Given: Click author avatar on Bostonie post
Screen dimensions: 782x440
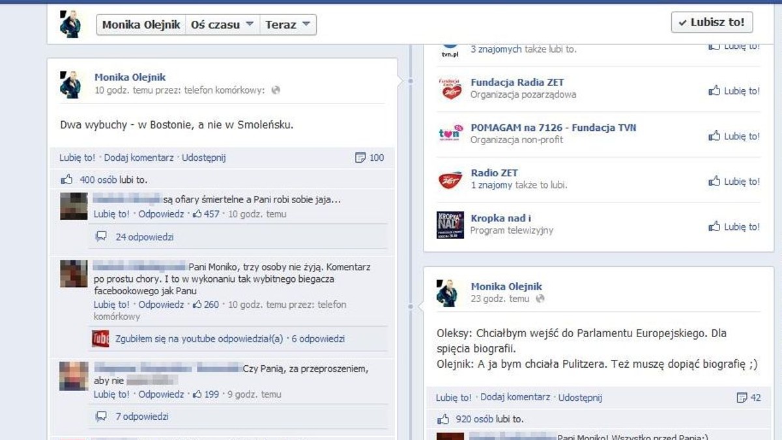Looking at the screenshot, I should pyautogui.click(x=70, y=85).
